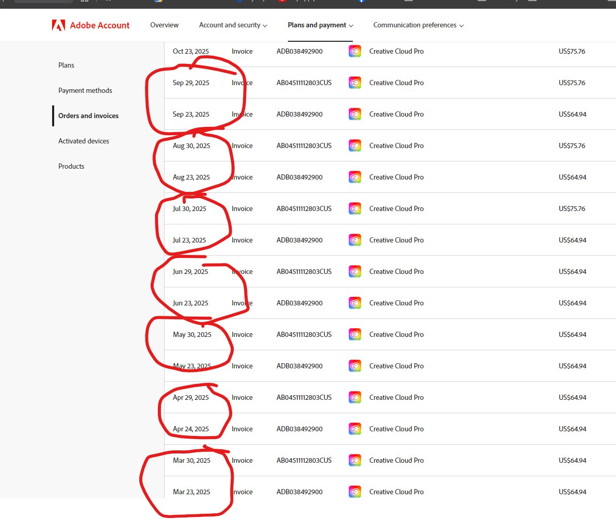Expand Account and security chevron
This screenshot has width=616, height=519.
click(x=265, y=26)
